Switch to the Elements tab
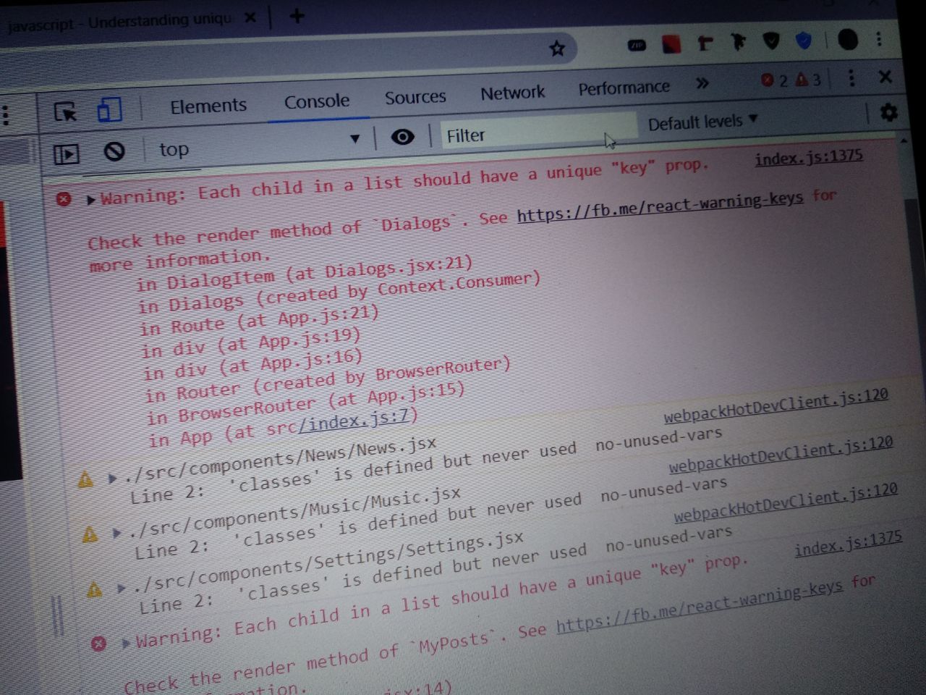The image size is (926, 695). [x=208, y=106]
